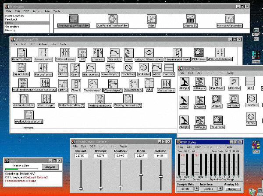The height and width of the screenshot is (196, 263).
Task: Open Tools menu in the sound file window
Action: click(x=63, y=44)
